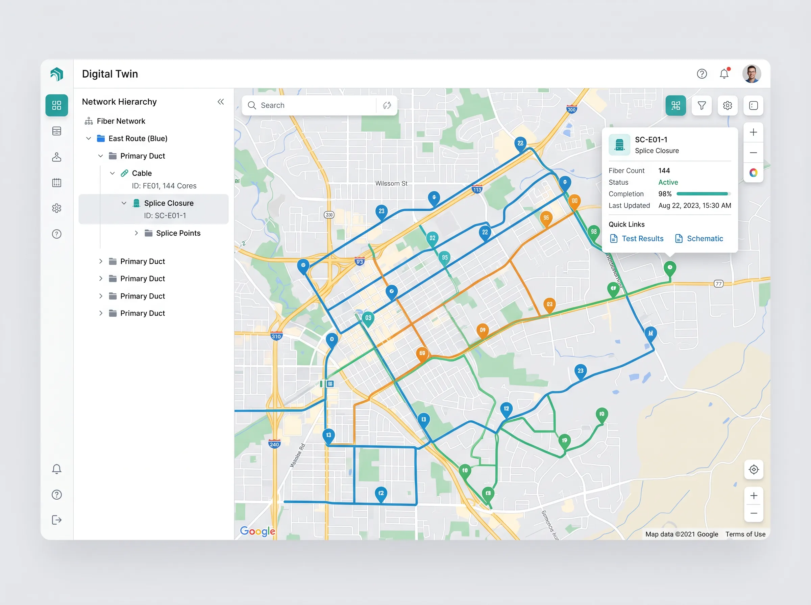Click the Active status value
This screenshot has height=605, width=811.
(668, 182)
